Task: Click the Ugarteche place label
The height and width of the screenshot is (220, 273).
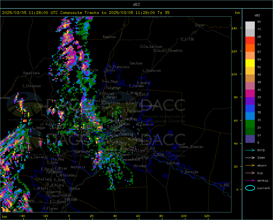Action: coord(82,152)
